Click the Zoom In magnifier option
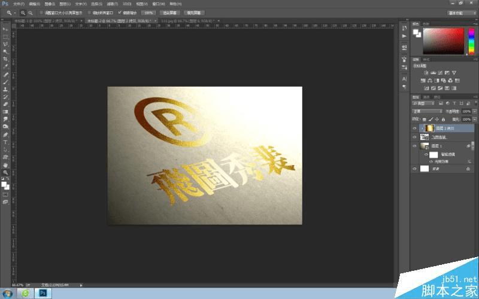479x299 pixels. coord(23,13)
